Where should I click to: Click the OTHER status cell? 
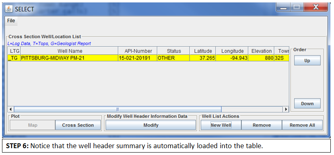coord(173,58)
